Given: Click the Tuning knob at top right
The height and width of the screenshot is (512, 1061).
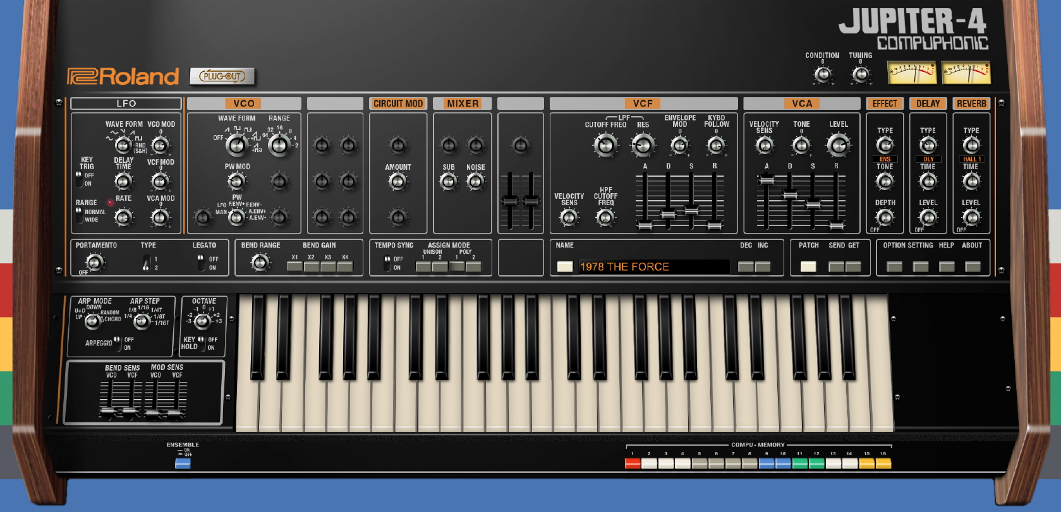Looking at the screenshot, I should (860, 74).
